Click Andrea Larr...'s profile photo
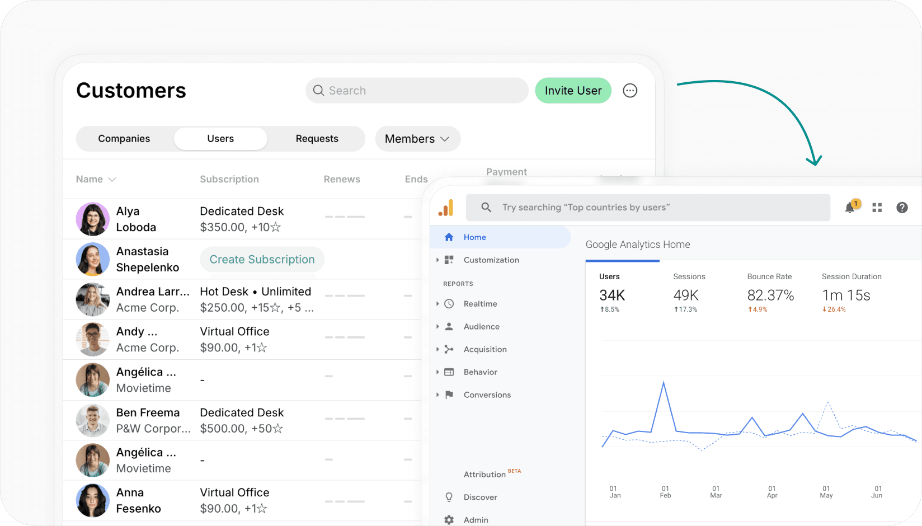 tap(93, 299)
